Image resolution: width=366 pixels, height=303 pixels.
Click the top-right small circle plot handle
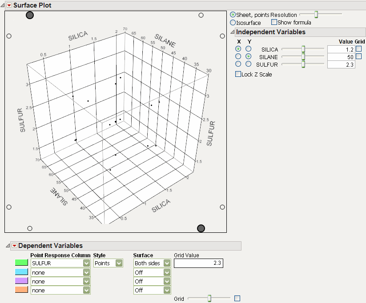201,15
